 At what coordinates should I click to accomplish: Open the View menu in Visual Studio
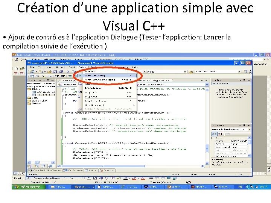coord(50,67)
